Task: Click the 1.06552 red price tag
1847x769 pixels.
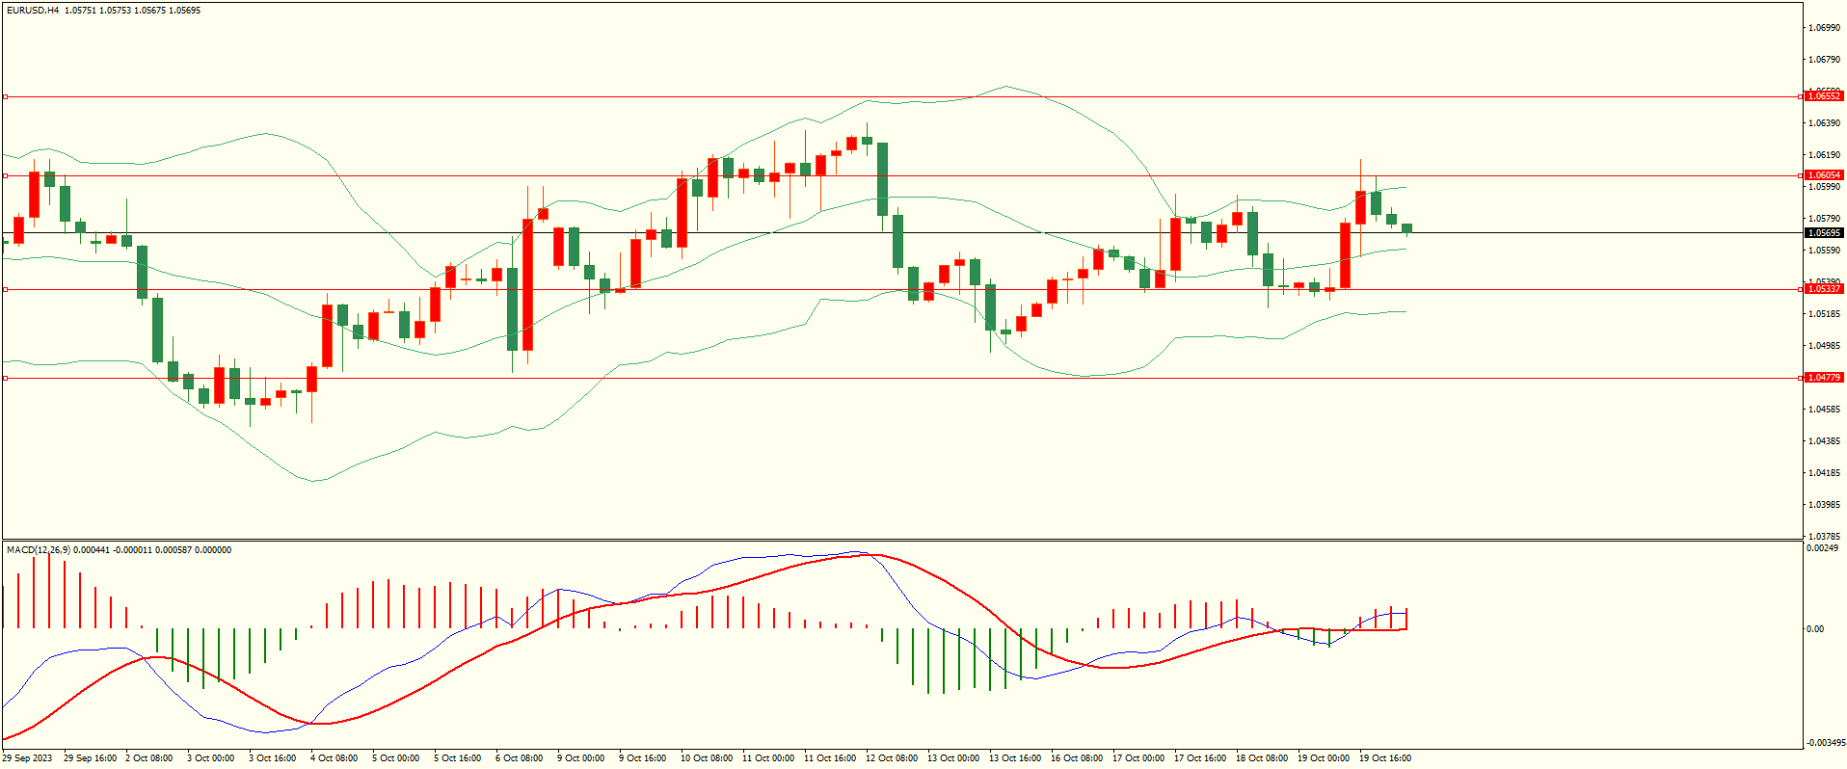Action: [x=1823, y=96]
